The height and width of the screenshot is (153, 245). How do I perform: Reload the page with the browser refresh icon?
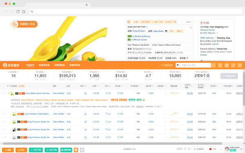18,11
